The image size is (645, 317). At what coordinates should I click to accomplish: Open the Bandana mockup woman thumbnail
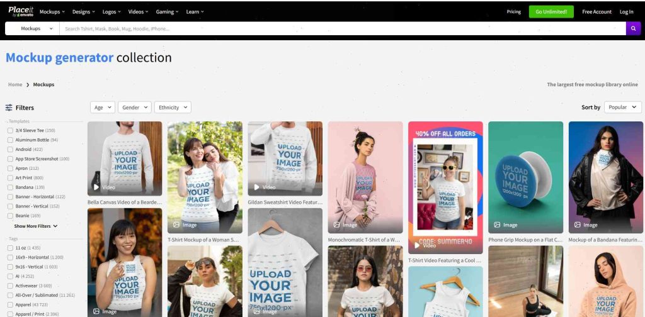pos(605,177)
